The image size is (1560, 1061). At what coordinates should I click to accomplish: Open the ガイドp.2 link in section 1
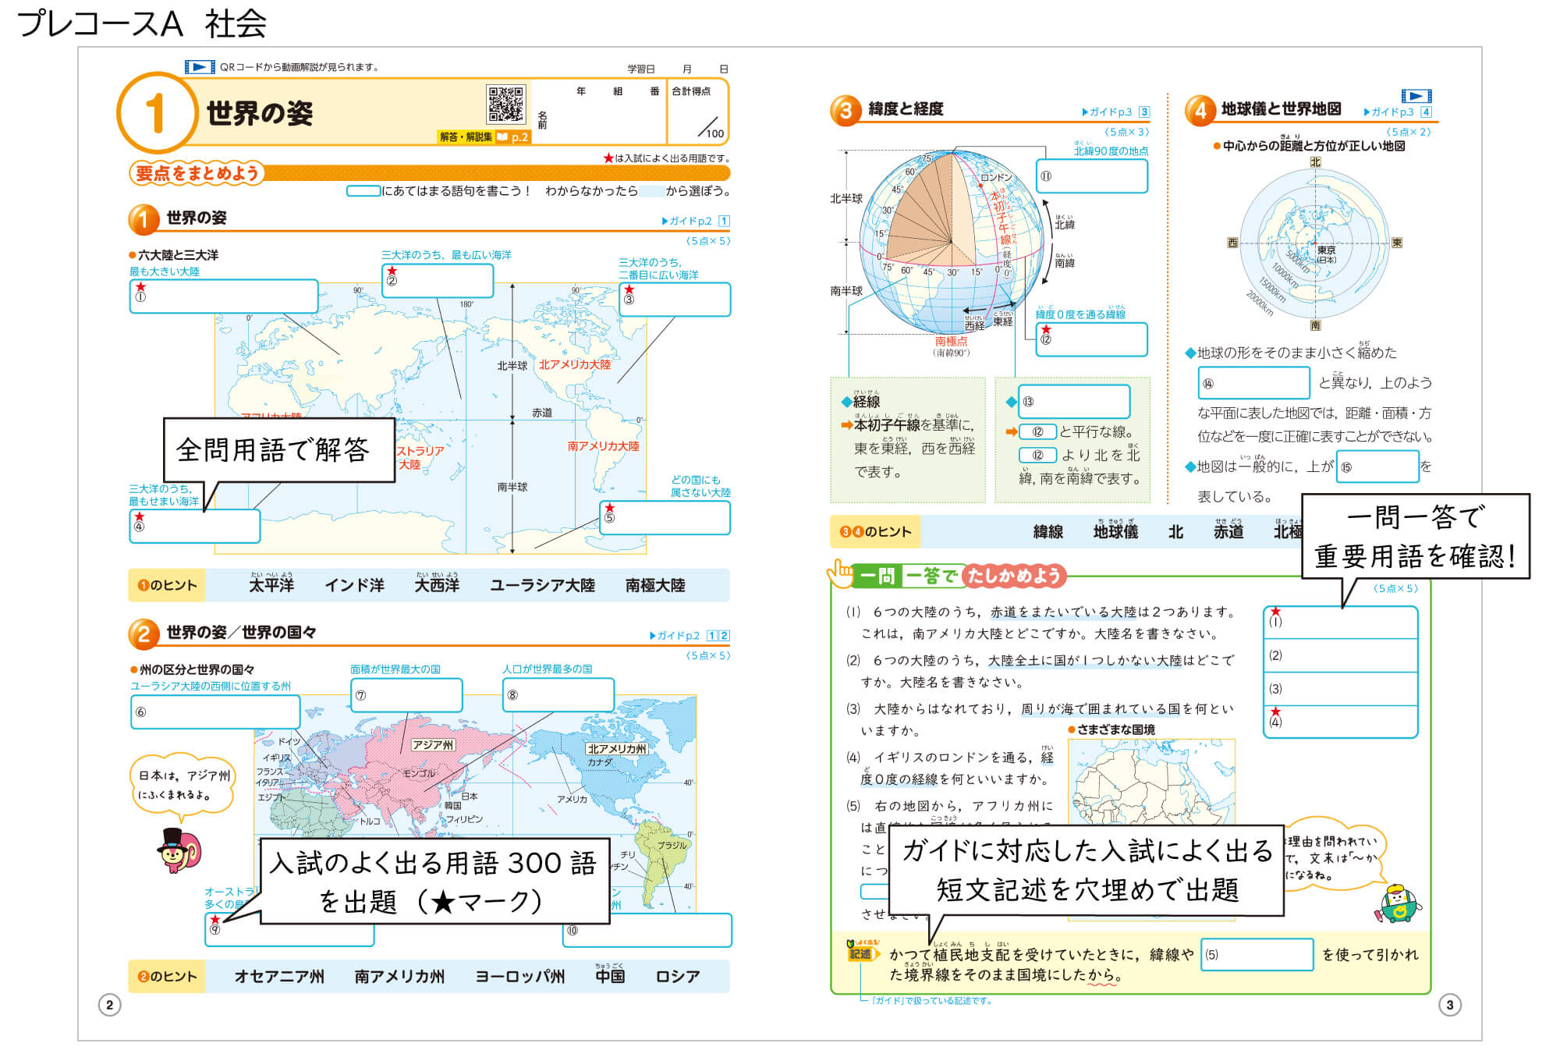pos(696,221)
